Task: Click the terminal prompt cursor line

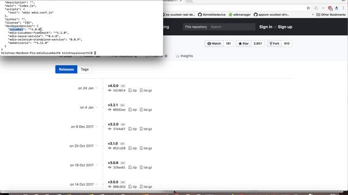Action: click(x=48, y=53)
